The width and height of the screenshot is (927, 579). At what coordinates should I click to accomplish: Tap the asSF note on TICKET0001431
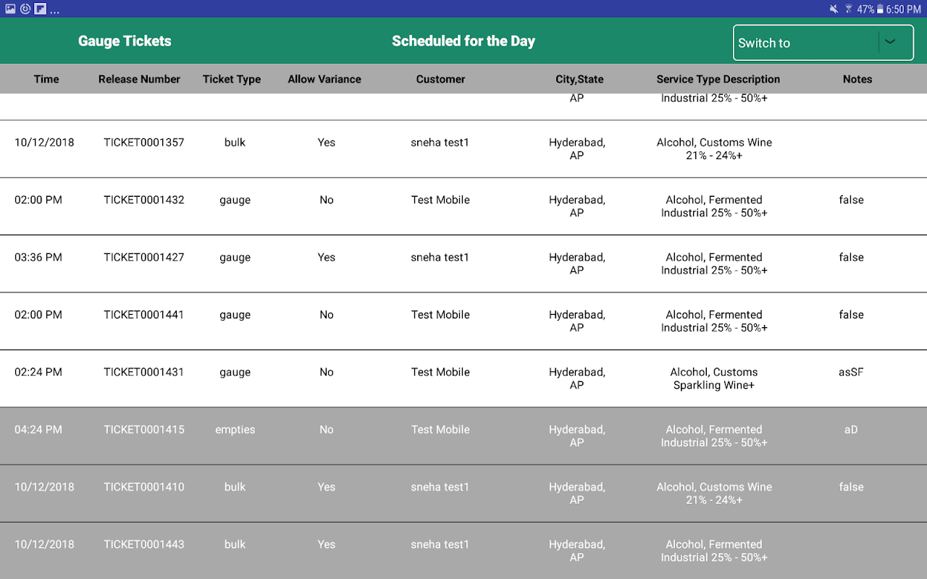pyautogui.click(x=851, y=372)
